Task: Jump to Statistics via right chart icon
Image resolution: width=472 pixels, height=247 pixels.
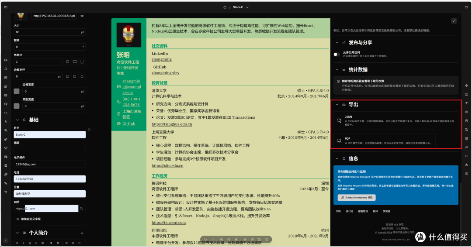Action: point(466,156)
